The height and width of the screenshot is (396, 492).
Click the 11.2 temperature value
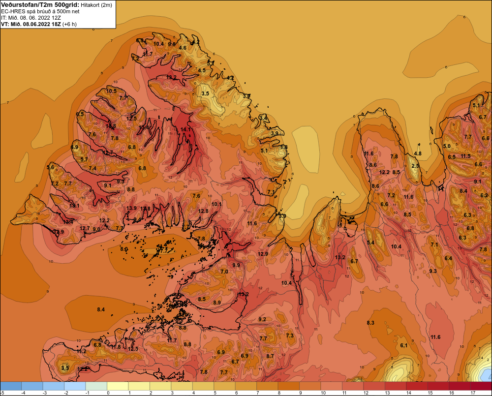coord(81,351)
